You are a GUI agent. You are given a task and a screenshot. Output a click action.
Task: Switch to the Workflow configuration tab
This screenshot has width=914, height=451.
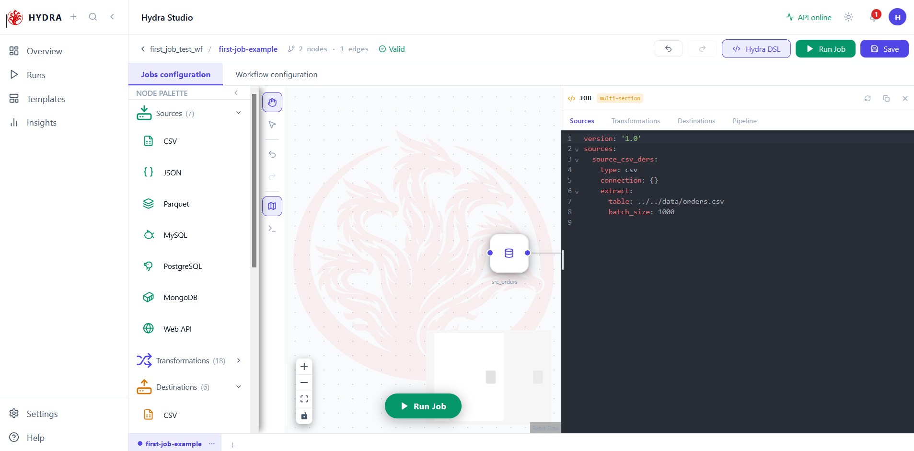277,74
